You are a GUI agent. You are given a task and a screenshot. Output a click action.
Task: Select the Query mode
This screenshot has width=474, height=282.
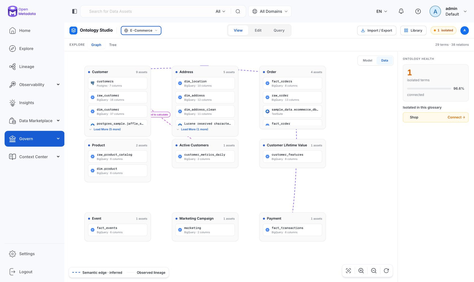(279, 30)
